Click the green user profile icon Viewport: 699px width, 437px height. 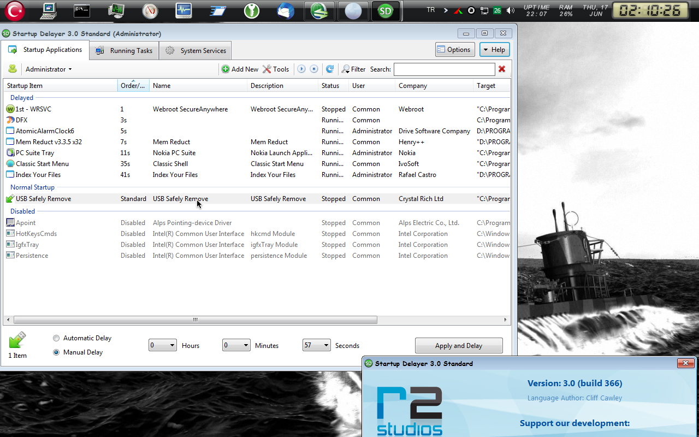(13, 69)
